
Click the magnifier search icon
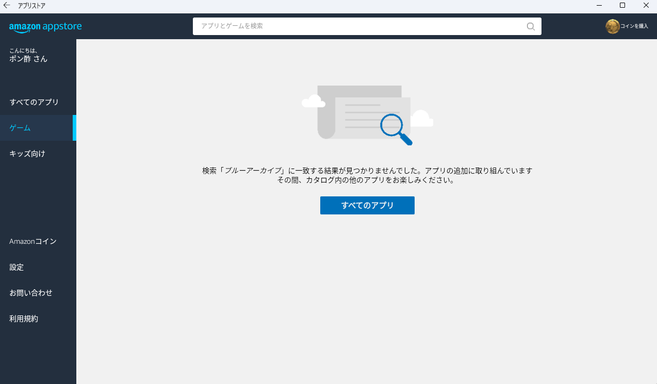pos(531,26)
